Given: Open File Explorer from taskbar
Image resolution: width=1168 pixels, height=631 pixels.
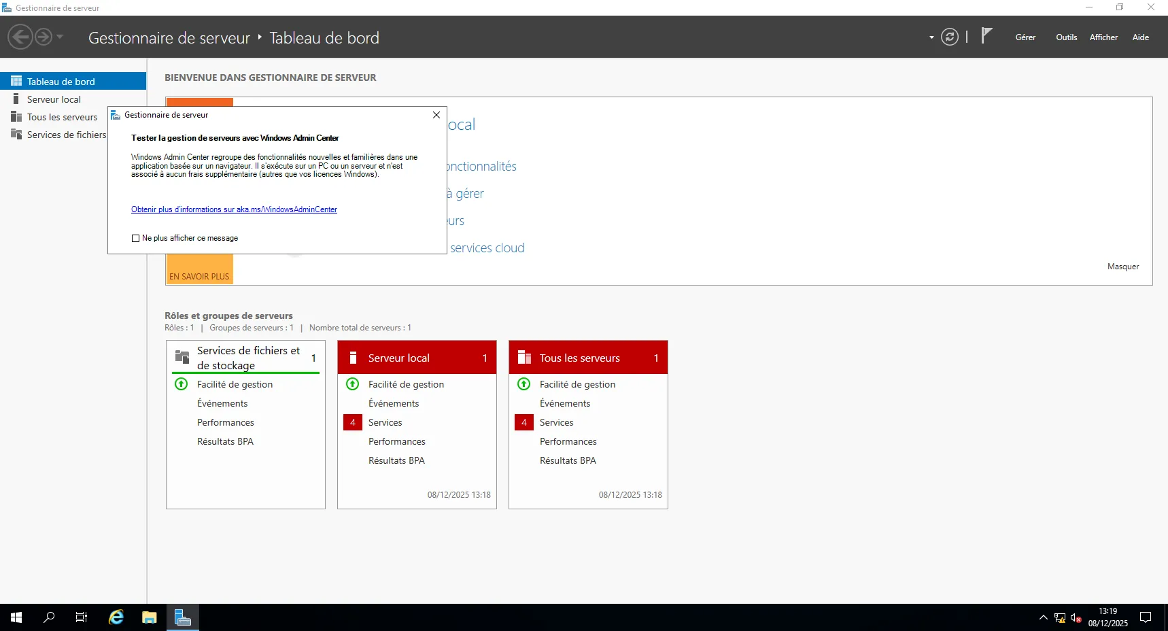Looking at the screenshot, I should 150,617.
